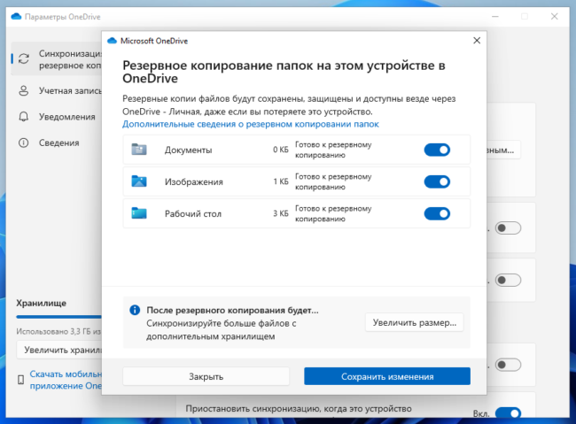Toggle the Приостановить синхронизацию switch labeled Вкл.

[x=508, y=413]
